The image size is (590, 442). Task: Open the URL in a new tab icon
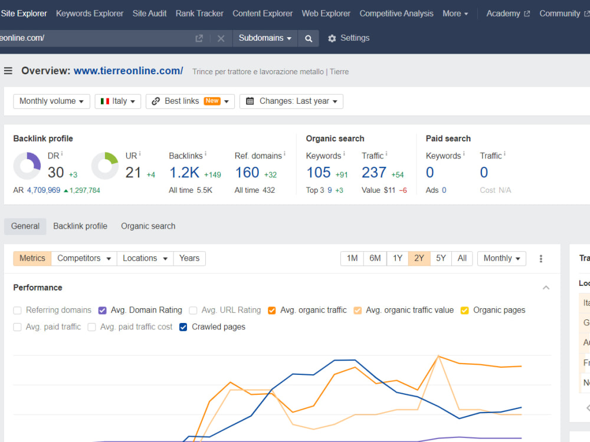(x=199, y=38)
